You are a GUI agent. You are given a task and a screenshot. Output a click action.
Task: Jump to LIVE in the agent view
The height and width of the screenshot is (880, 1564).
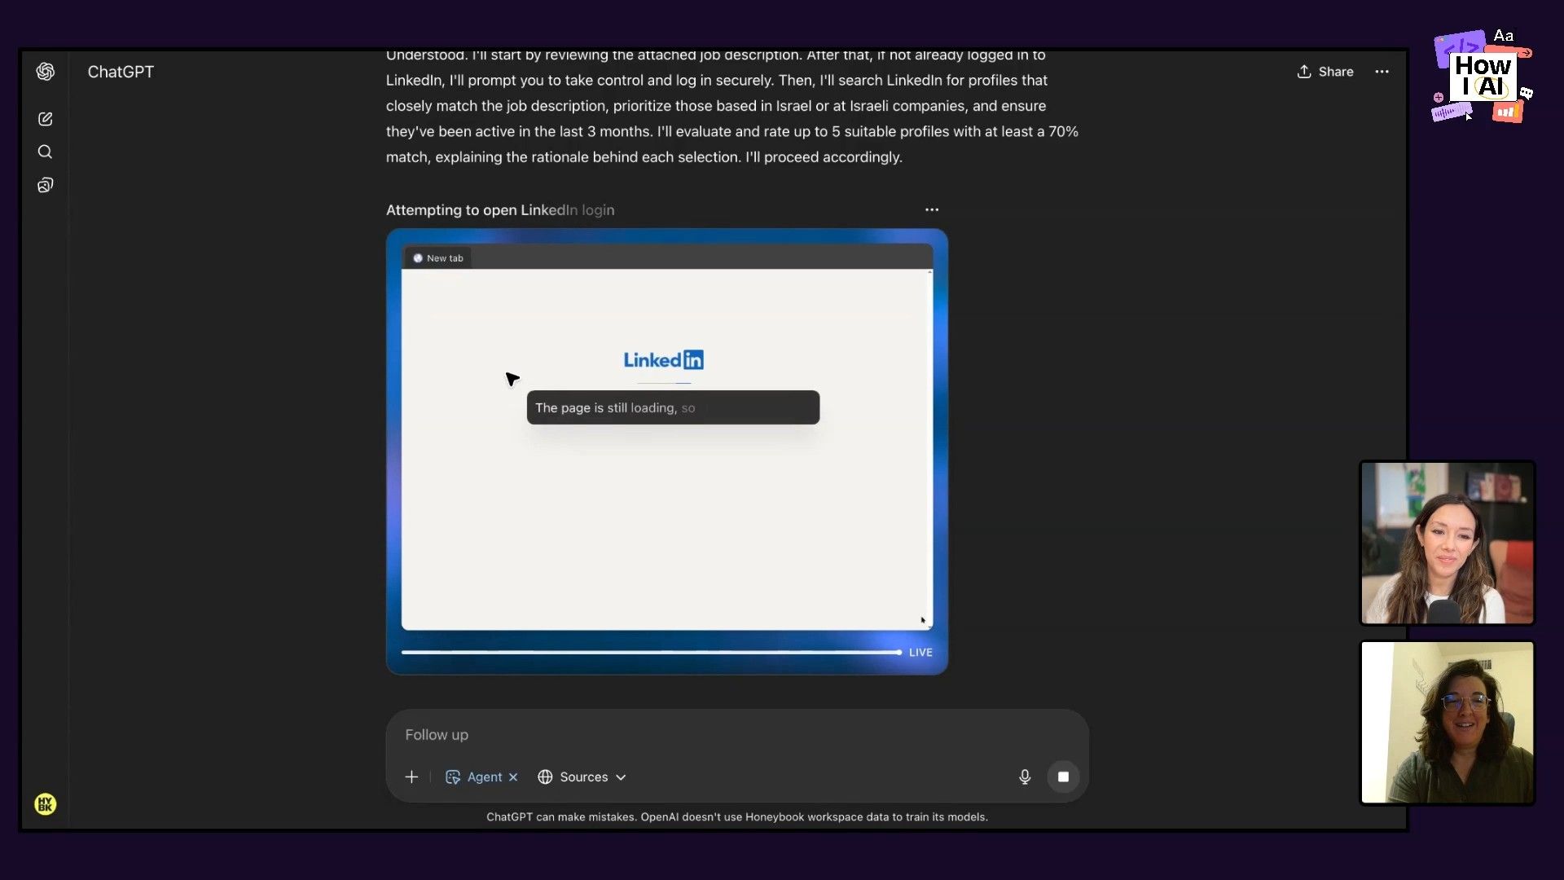[x=920, y=653]
